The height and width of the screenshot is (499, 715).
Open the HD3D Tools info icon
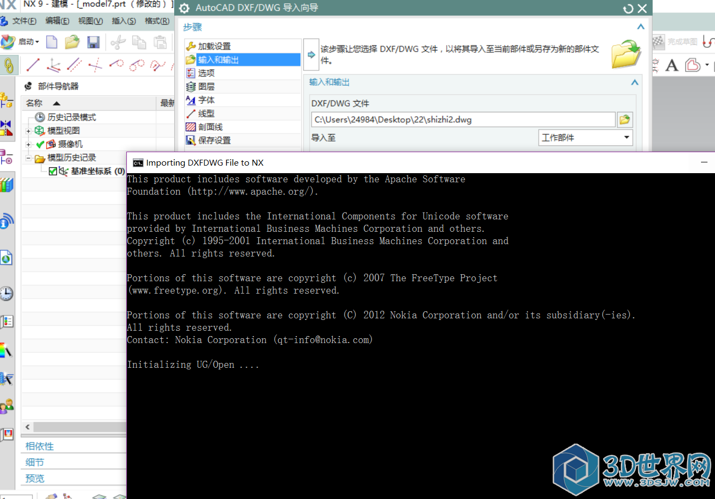pyautogui.click(x=6, y=220)
